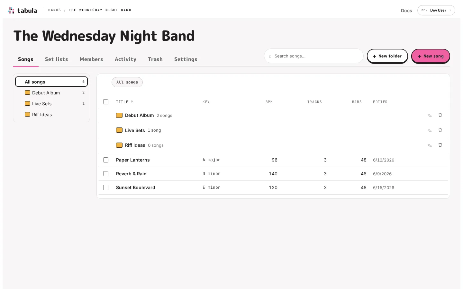Image resolution: width=463 pixels, height=289 pixels.
Task: Rename the Riff Ideas folder with the pencil icon
Action: (430, 145)
